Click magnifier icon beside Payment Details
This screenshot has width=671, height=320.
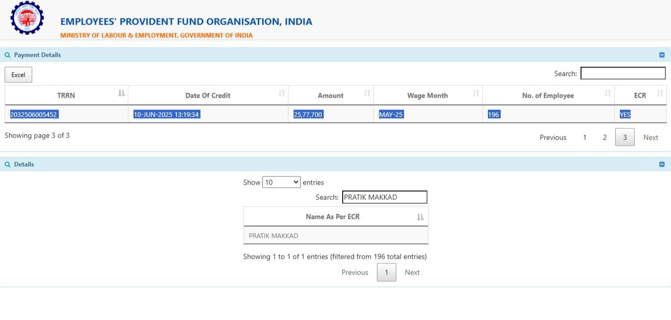click(x=7, y=55)
